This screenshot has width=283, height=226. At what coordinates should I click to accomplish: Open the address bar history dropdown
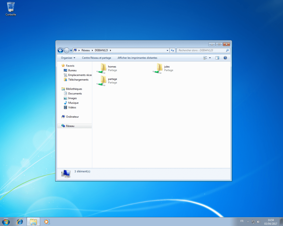[x=167, y=50]
